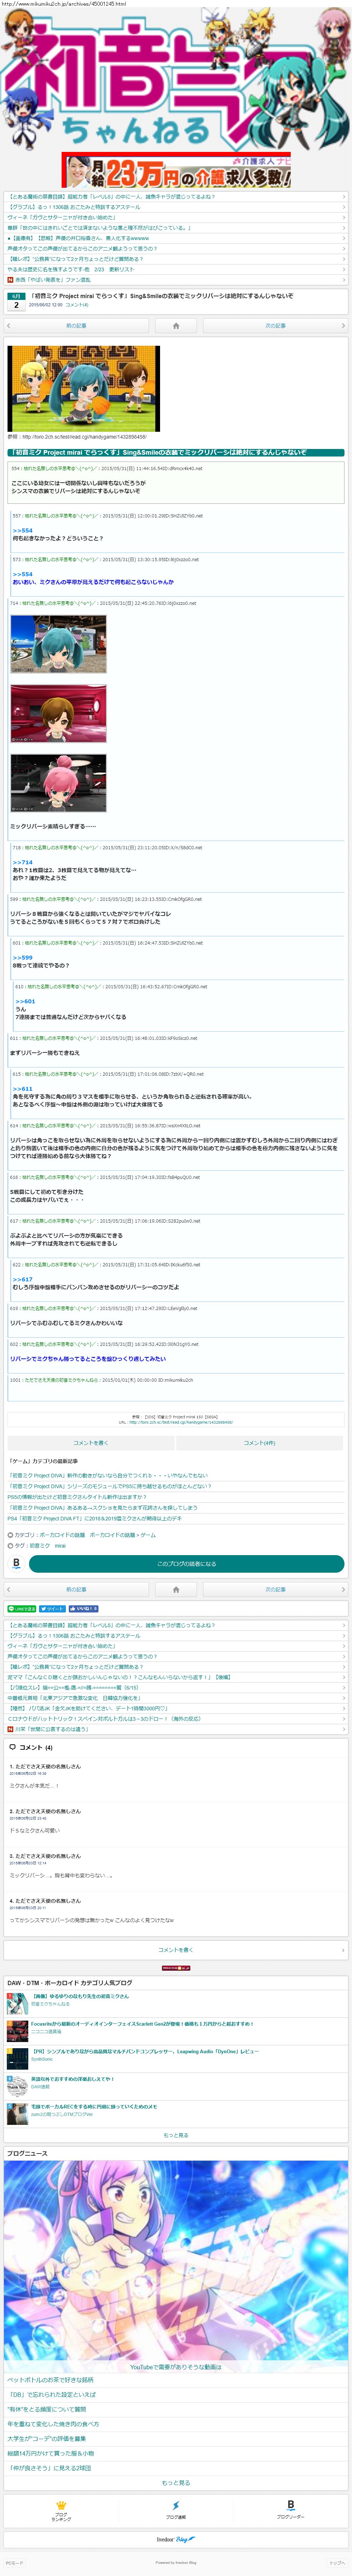This screenshot has height=2576, width=352.
Task: Open the コメント(4) link under the article title
Action: (77, 305)
